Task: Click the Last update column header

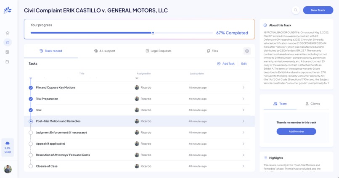Action: pyautogui.click(x=197, y=73)
